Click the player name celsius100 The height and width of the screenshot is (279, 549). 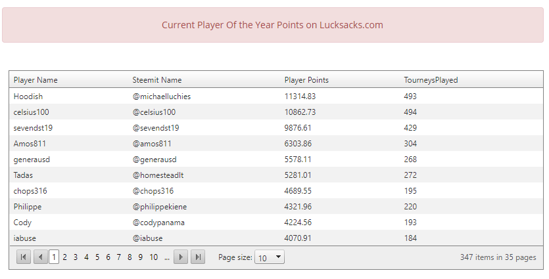(x=31, y=112)
